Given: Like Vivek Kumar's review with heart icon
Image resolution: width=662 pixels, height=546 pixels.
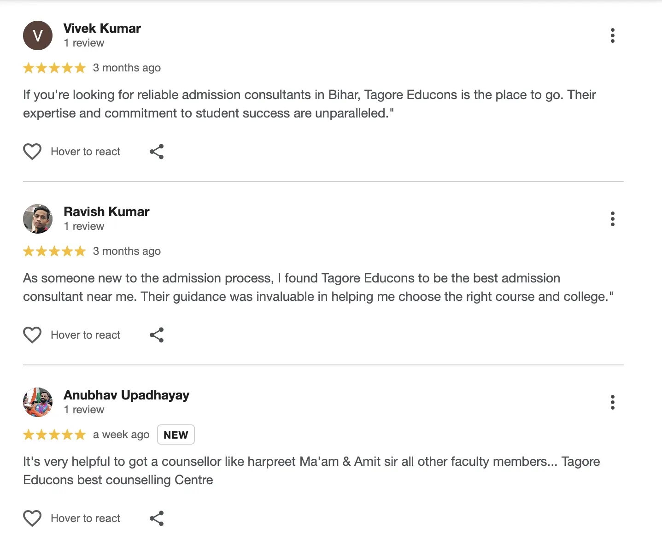Looking at the screenshot, I should pyautogui.click(x=32, y=152).
